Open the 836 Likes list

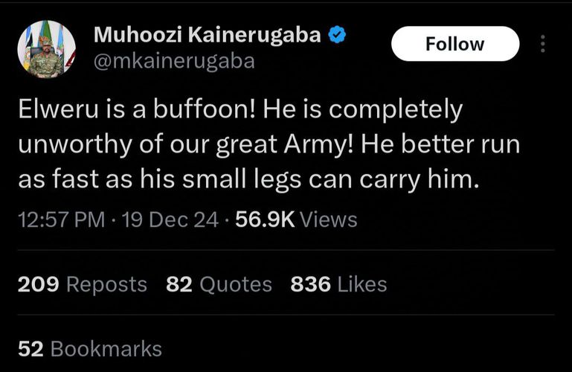[338, 283]
